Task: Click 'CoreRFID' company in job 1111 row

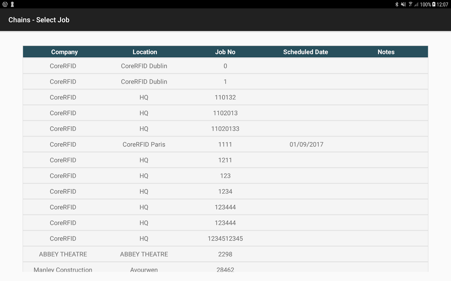Action: click(x=63, y=144)
